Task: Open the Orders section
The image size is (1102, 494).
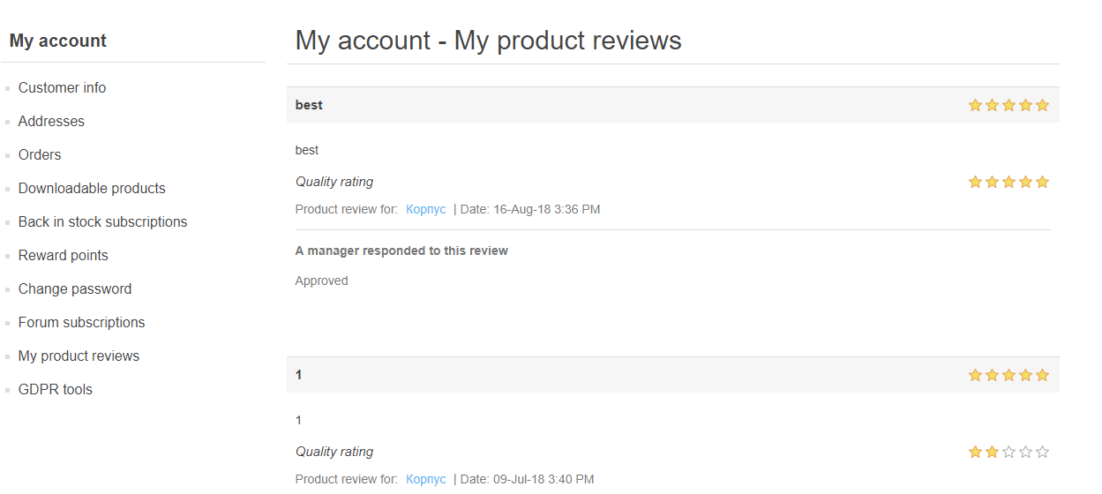Action: pos(40,155)
